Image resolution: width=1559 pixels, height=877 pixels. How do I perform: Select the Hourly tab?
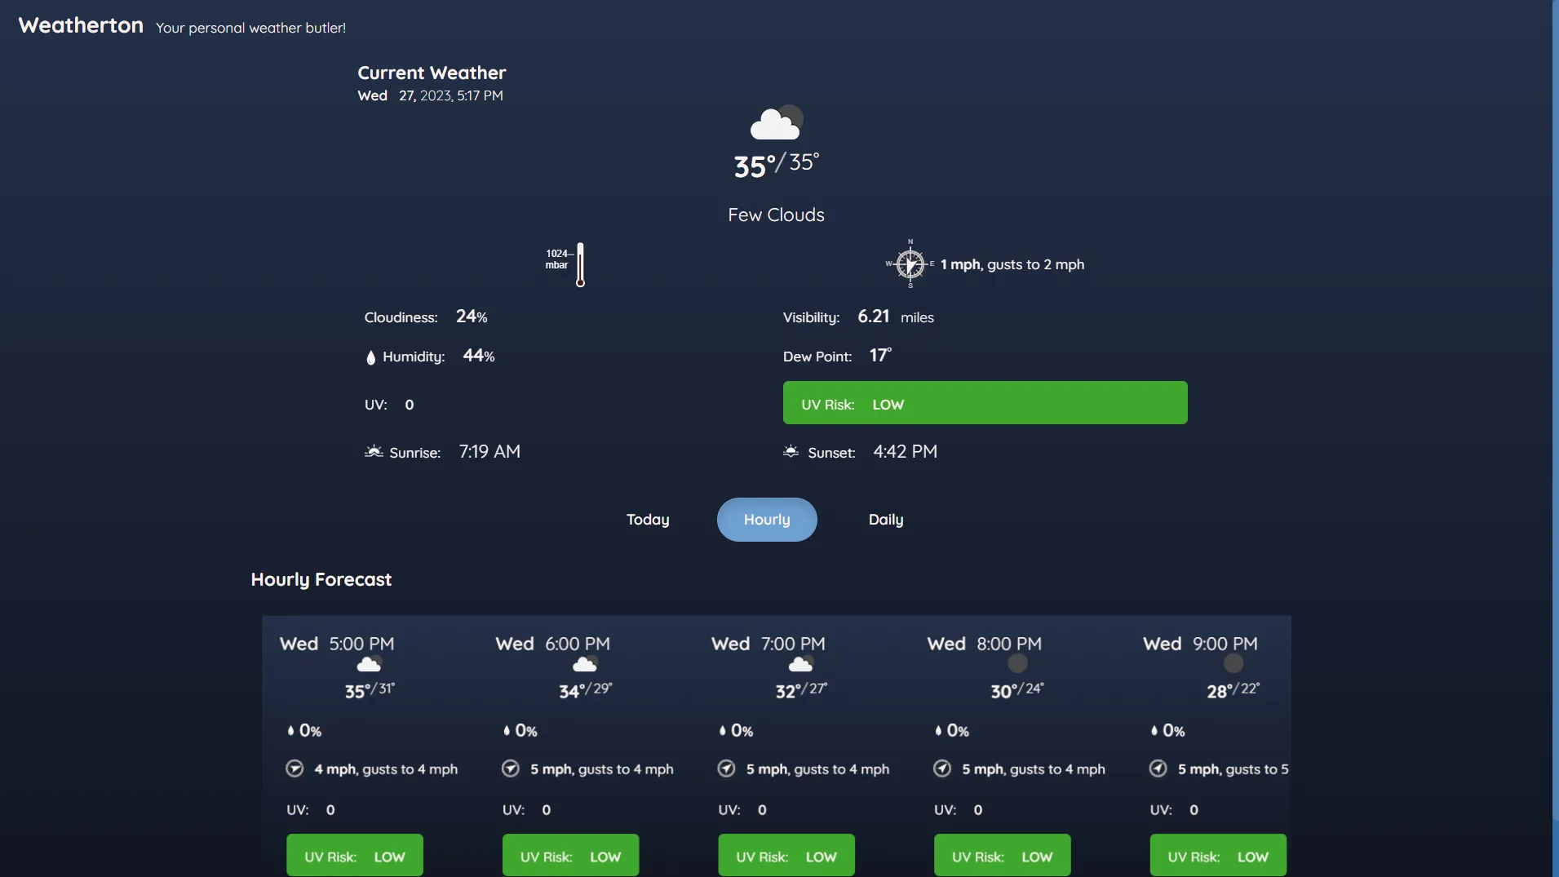point(766,520)
